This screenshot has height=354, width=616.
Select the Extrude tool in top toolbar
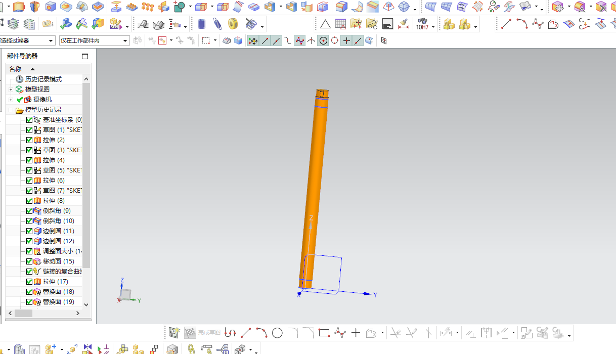pyautogui.click(x=19, y=7)
